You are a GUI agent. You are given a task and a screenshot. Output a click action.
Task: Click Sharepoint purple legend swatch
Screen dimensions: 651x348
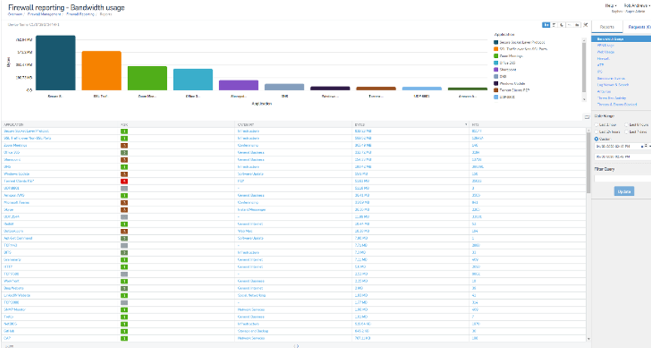pos(496,70)
